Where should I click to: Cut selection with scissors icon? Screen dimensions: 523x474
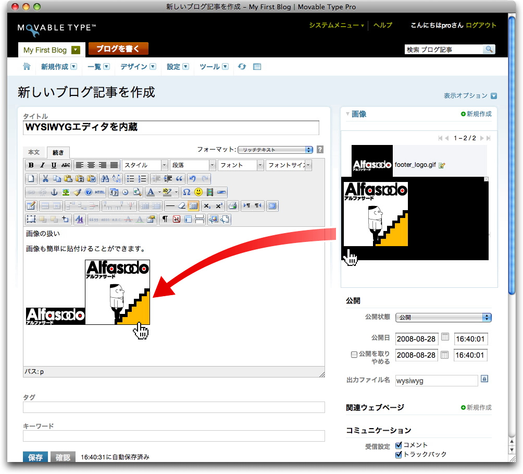coord(45,178)
